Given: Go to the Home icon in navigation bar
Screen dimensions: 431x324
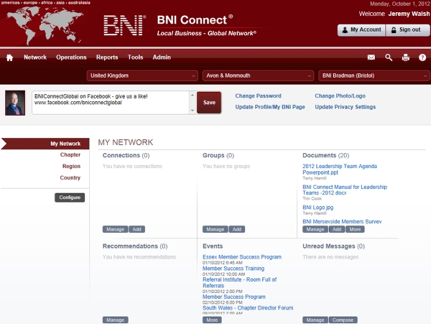Looking at the screenshot, I should point(9,57).
